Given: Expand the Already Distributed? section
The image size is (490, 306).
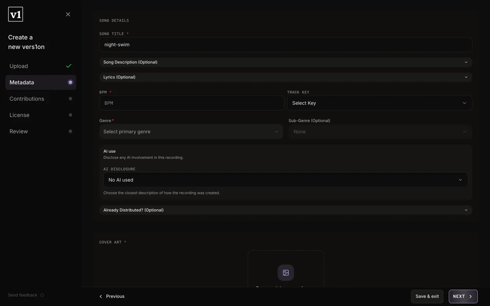Looking at the screenshot, I should coord(286,210).
